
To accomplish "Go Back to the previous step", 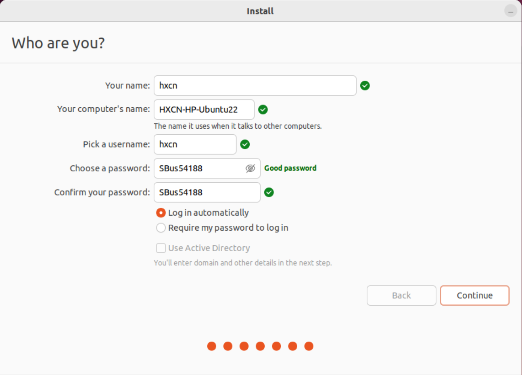I will [x=401, y=296].
